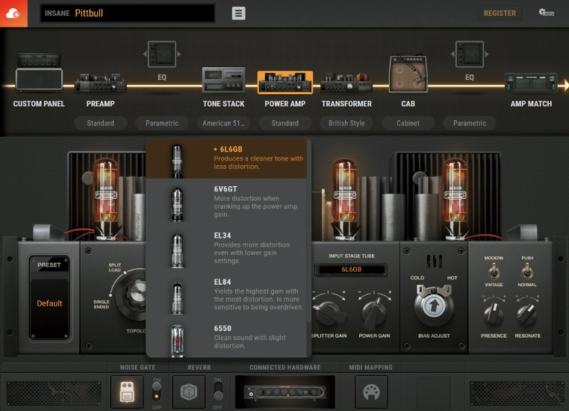
Task: Click the Register button
Action: pos(500,13)
